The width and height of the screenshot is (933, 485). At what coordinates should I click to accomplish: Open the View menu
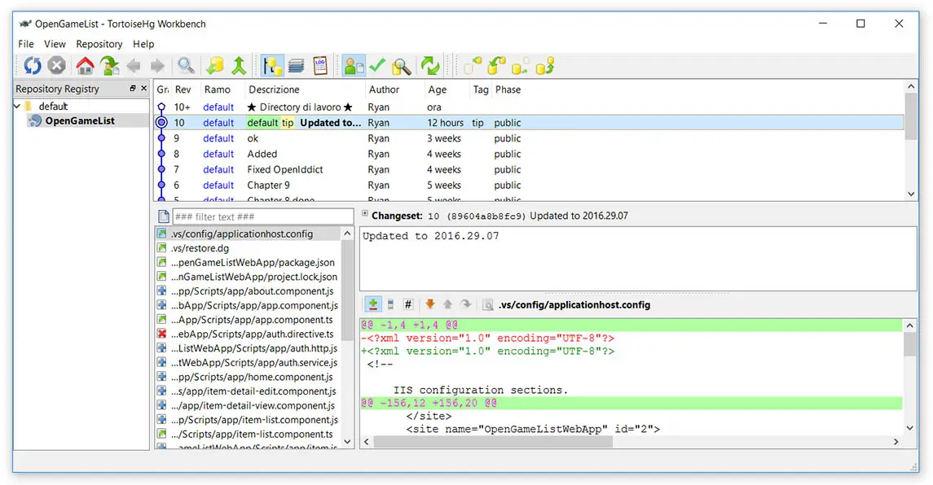pos(55,44)
